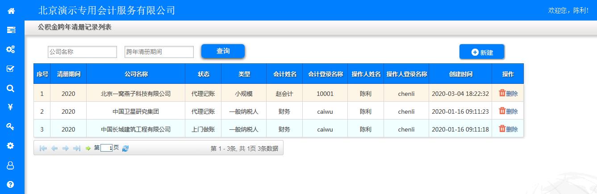Open the multiple gears sidebar icon
The height and width of the screenshot is (194, 597).
tap(11, 49)
